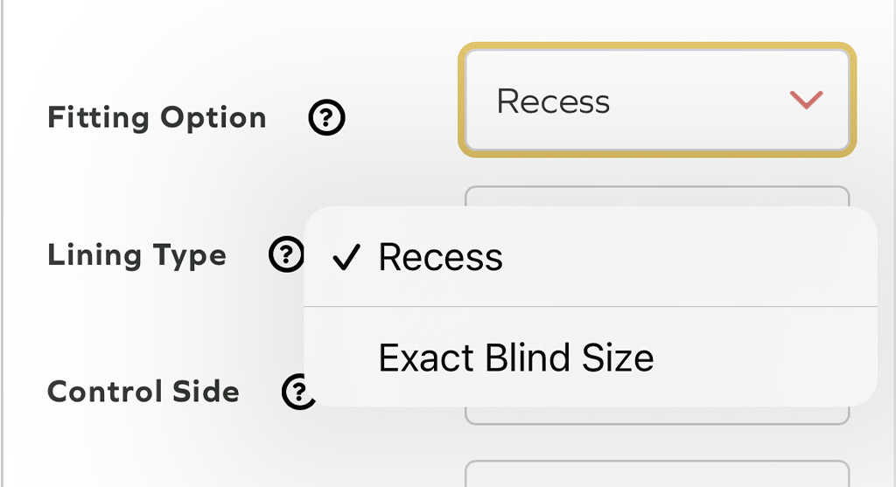The height and width of the screenshot is (487, 896).
Task: Click the partially visible field below Control Side
Action: [656, 475]
